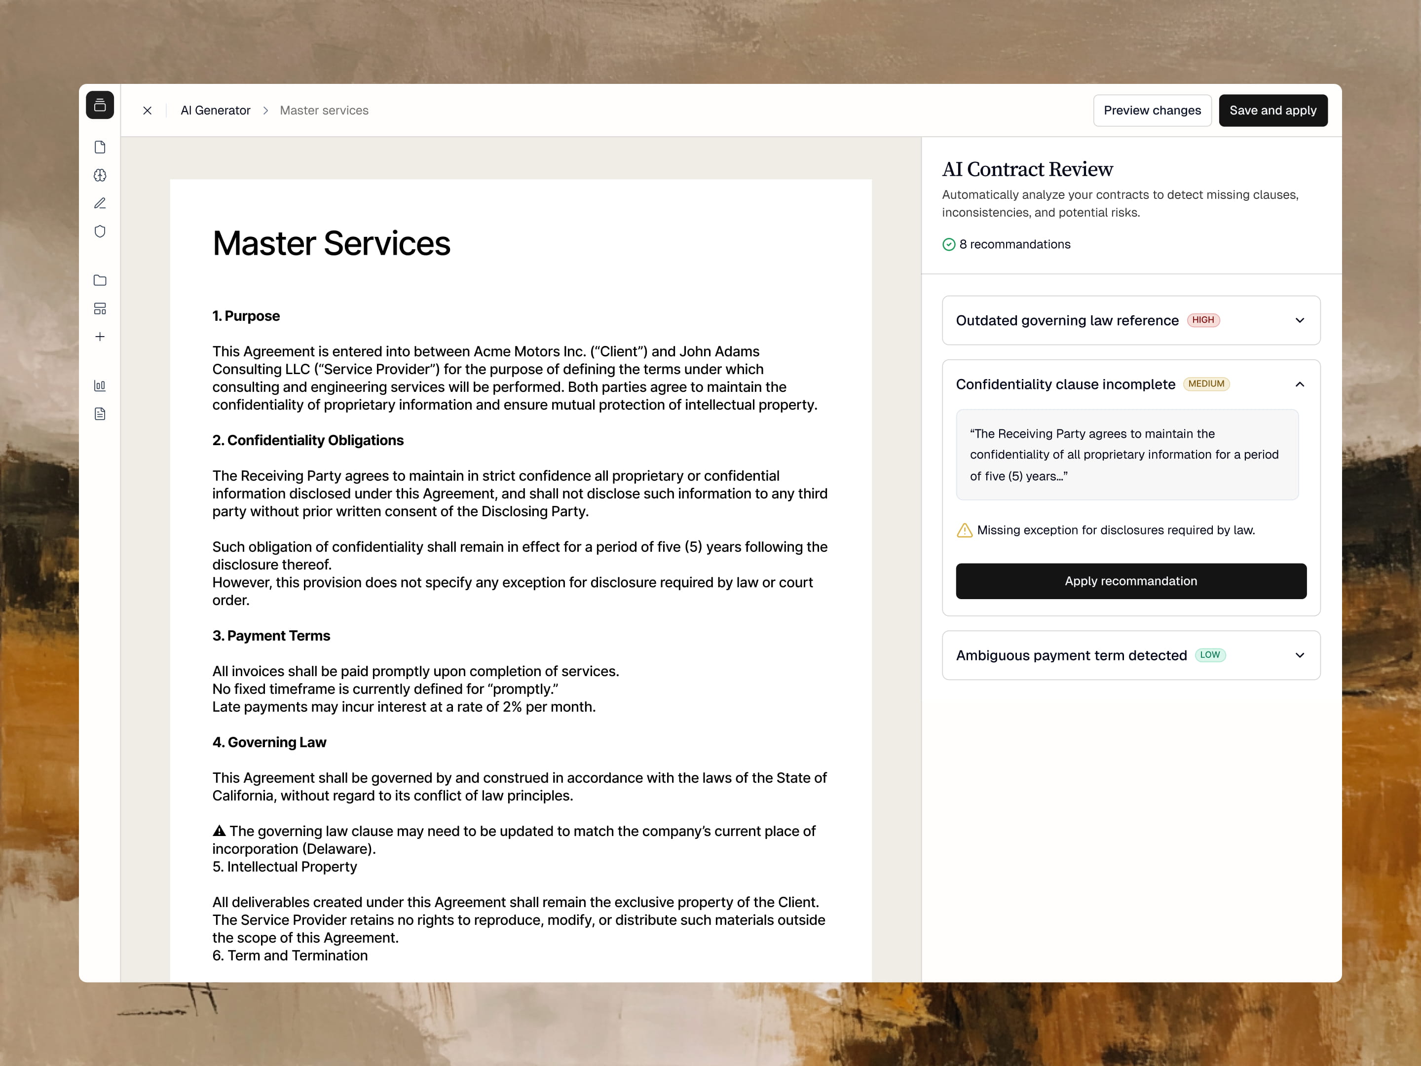Expand Outdated governing law reference item
1421x1066 pixels.
tap(1299, 320)
